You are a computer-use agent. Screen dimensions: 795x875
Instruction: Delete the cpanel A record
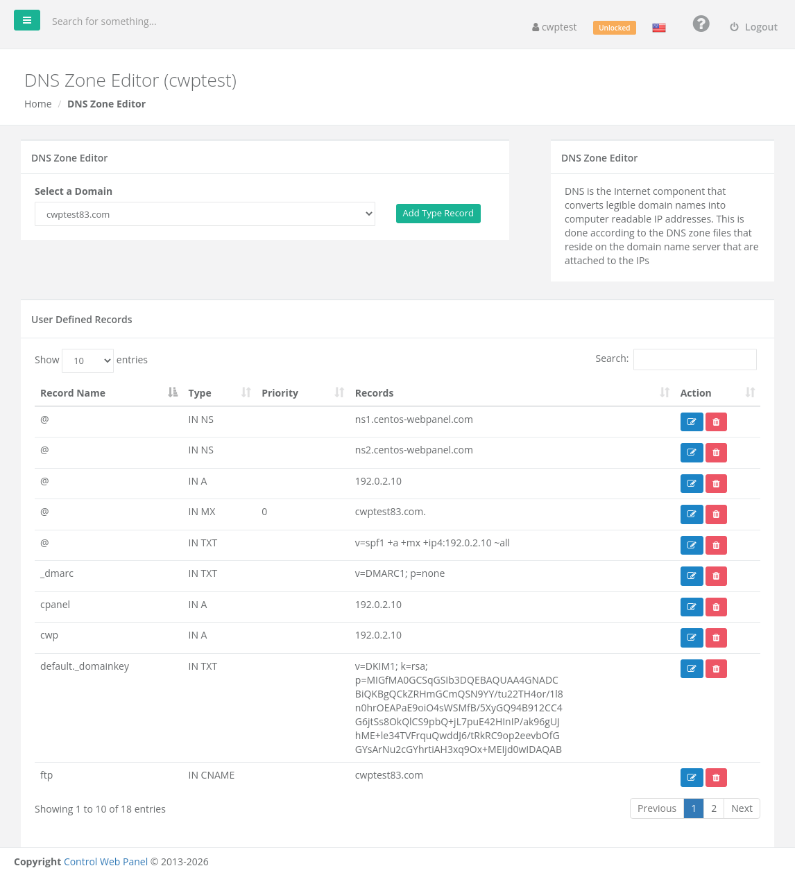pyautogui.click(x=716, y=607)
